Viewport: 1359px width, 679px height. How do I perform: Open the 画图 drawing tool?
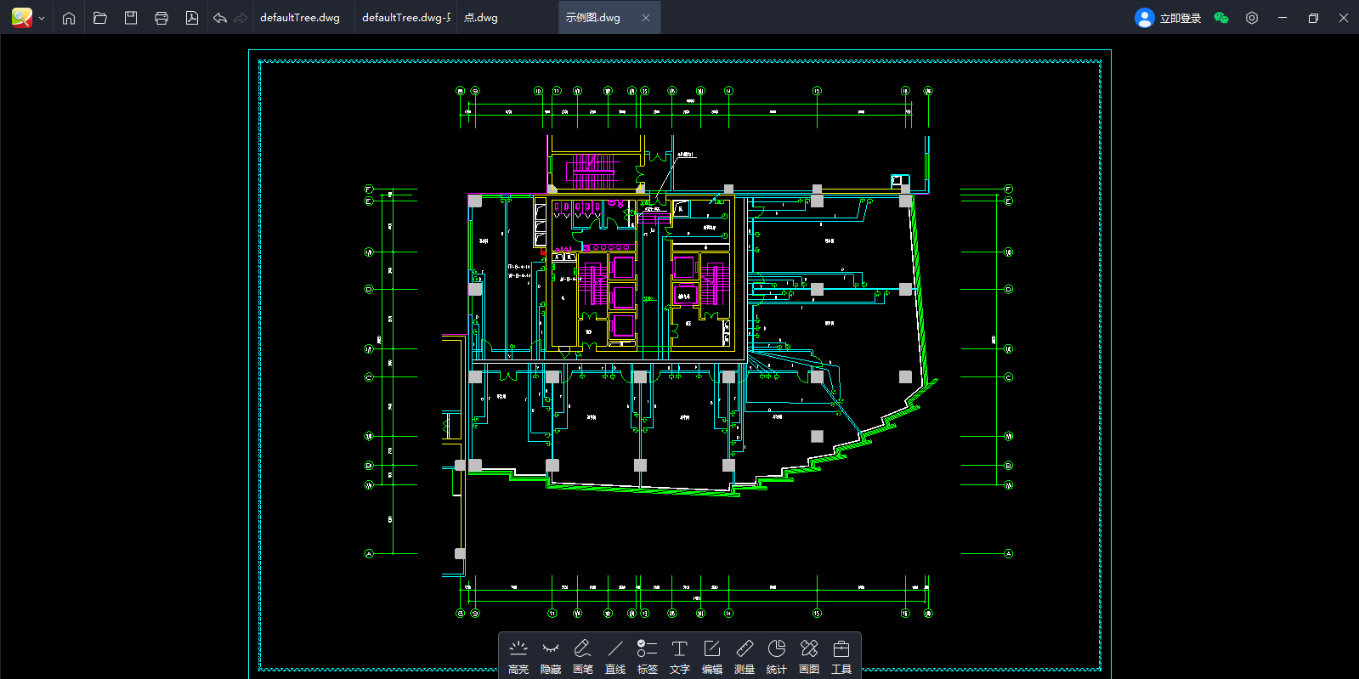(809, 657)
